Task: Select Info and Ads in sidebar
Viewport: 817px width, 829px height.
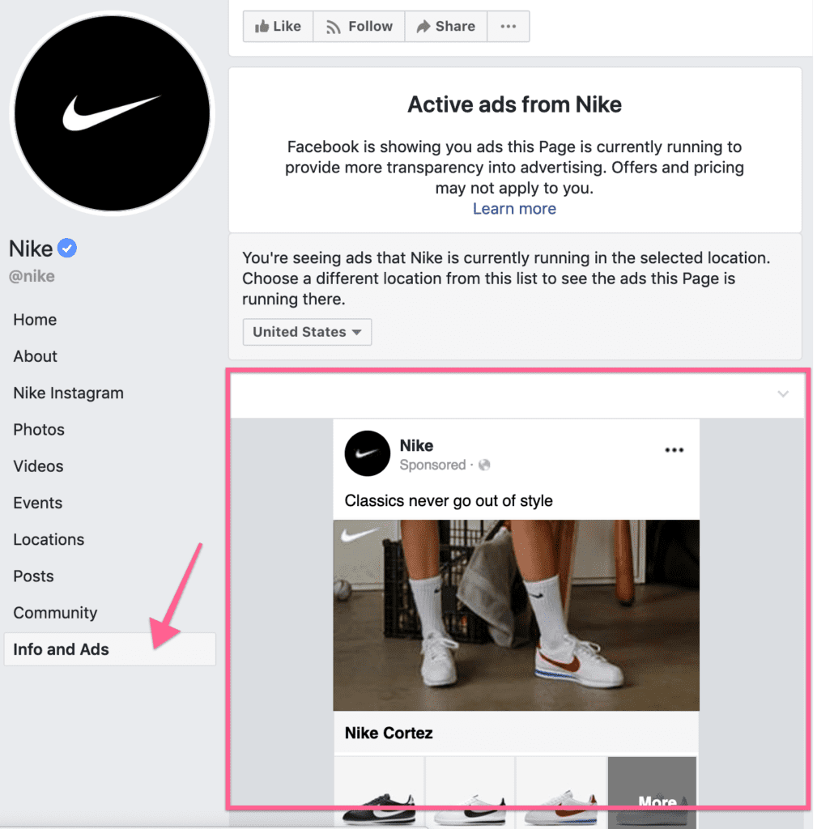Action: pos(110,649)
